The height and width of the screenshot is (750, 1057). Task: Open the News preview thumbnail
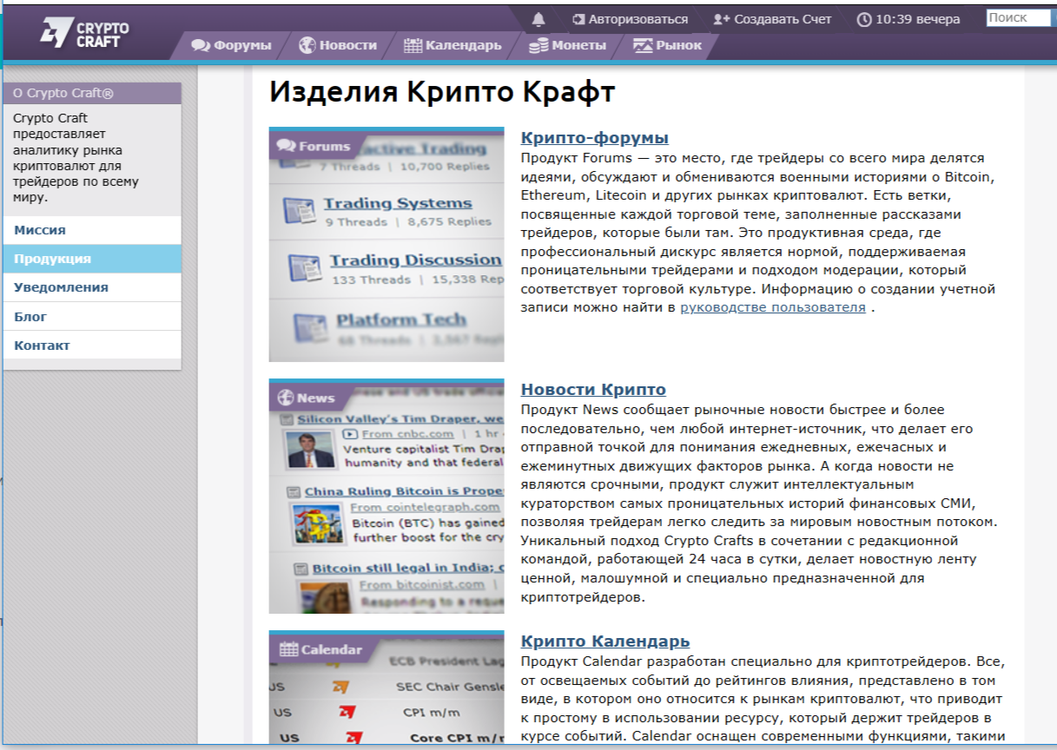[x=386, y=497]
